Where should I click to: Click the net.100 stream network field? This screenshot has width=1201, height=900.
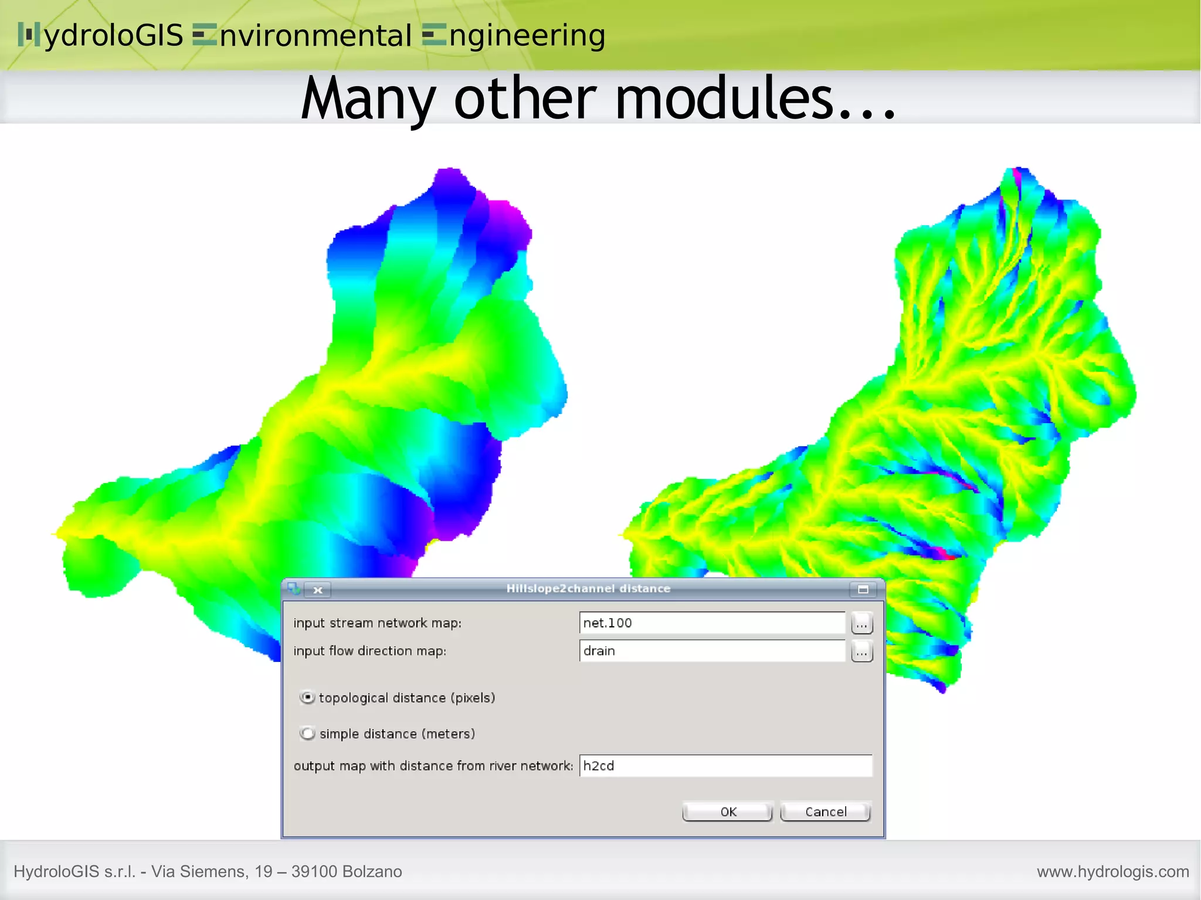(x=711, y=623)
